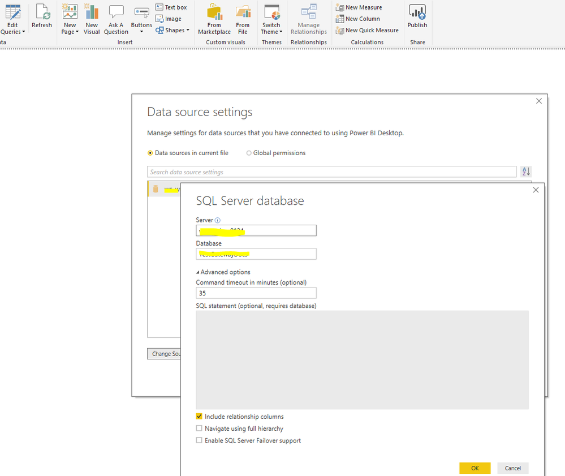Expand the Edit Queries dropdown arrow
565x476 pixels.
pos(24,32)
